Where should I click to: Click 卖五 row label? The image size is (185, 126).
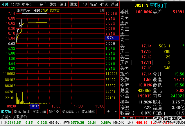[125, 18]
